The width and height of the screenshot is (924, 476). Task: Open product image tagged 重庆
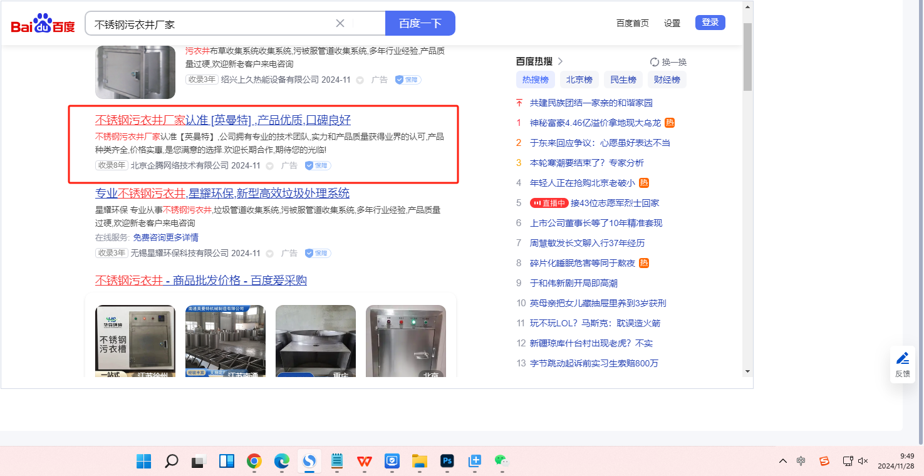[316, 341]
